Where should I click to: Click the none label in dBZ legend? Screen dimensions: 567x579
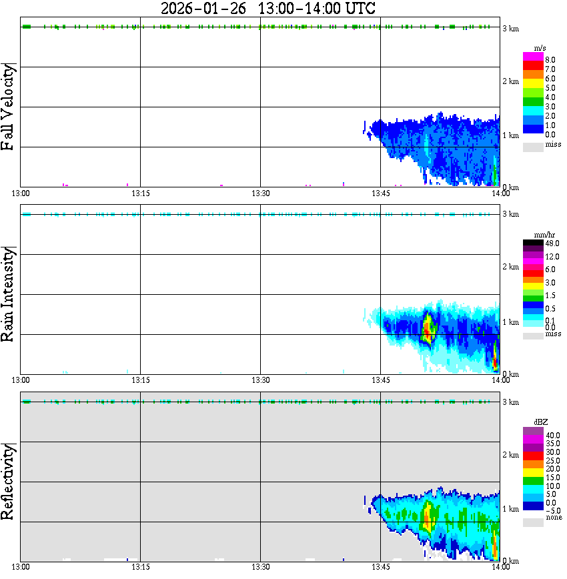(x=554, y=518)
